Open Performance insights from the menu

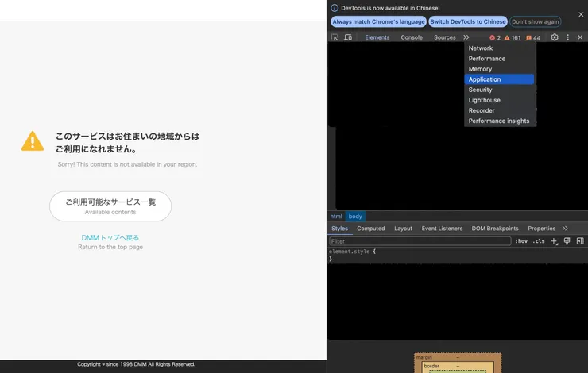(x=499, y=121)
